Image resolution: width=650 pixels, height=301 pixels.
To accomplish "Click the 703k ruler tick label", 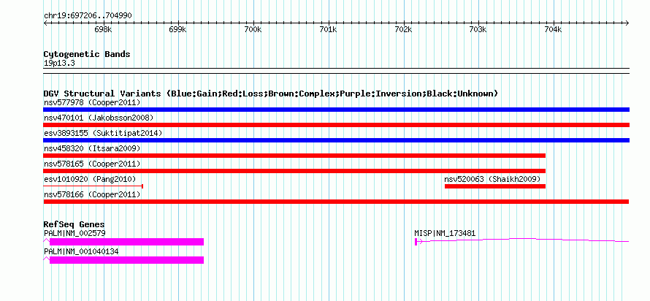I will point(478,29).
